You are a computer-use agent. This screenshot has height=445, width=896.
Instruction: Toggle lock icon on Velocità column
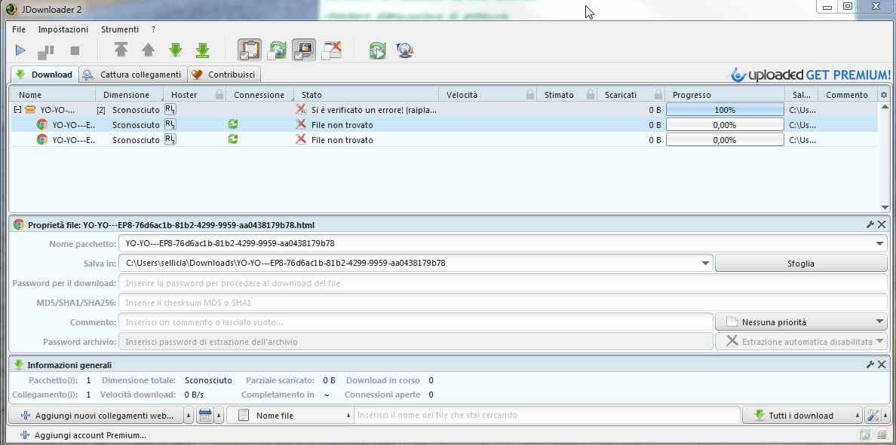coord(530,95)
